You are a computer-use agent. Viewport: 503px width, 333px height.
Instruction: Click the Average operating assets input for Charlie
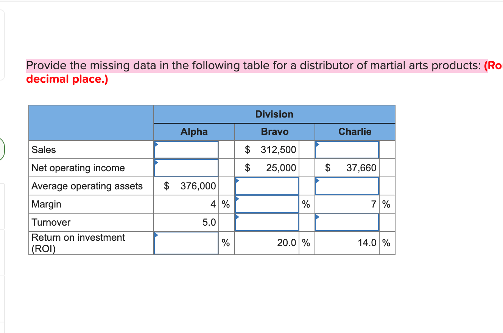coord(347,186)
